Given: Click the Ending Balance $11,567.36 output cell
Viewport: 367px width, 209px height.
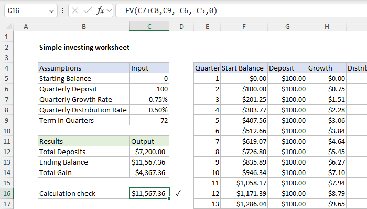Looking at the screenshot, I should tap(149, 162).
